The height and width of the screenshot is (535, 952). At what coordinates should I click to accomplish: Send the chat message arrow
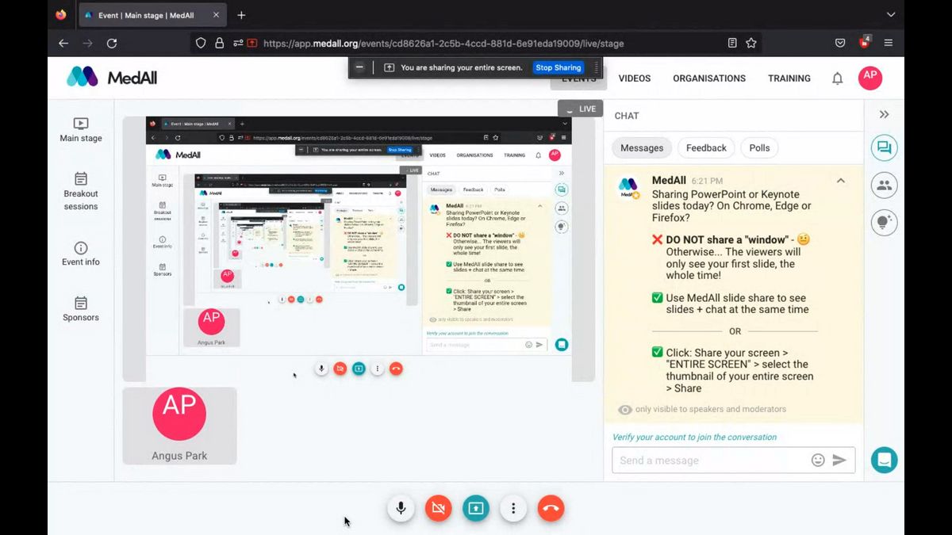pos(839,460)
